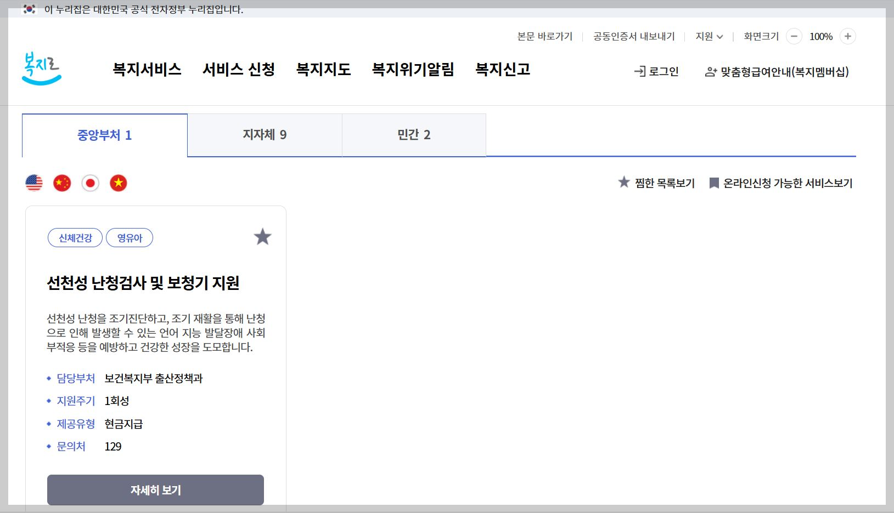
Task: Open the 복지로 logo home link
Action: (x=42, y=69)
